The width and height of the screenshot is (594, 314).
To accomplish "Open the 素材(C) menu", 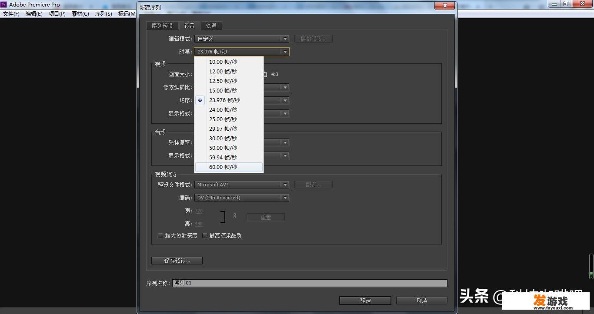I will [x=80, y=14].
